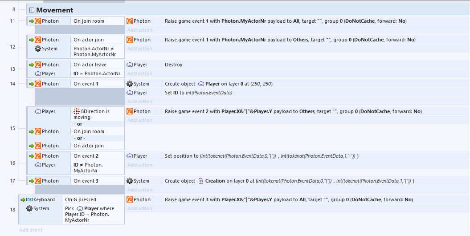
Task: Click Photon icon beside On event 1
Action: click(38, 84)
